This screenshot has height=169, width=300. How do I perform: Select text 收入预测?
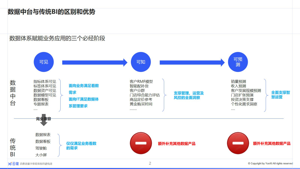tap(238, 86)
